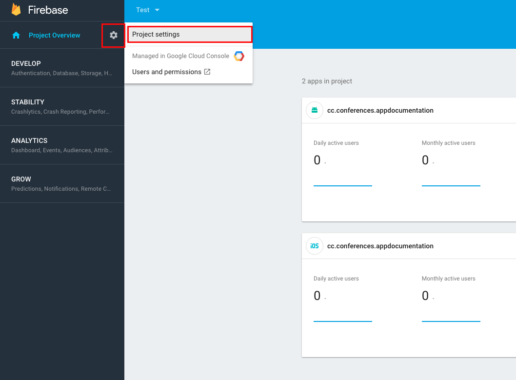This screenshot has height=380, width=516.
Task: Click Monthly active users in iOS card
Action: point(449,279)
